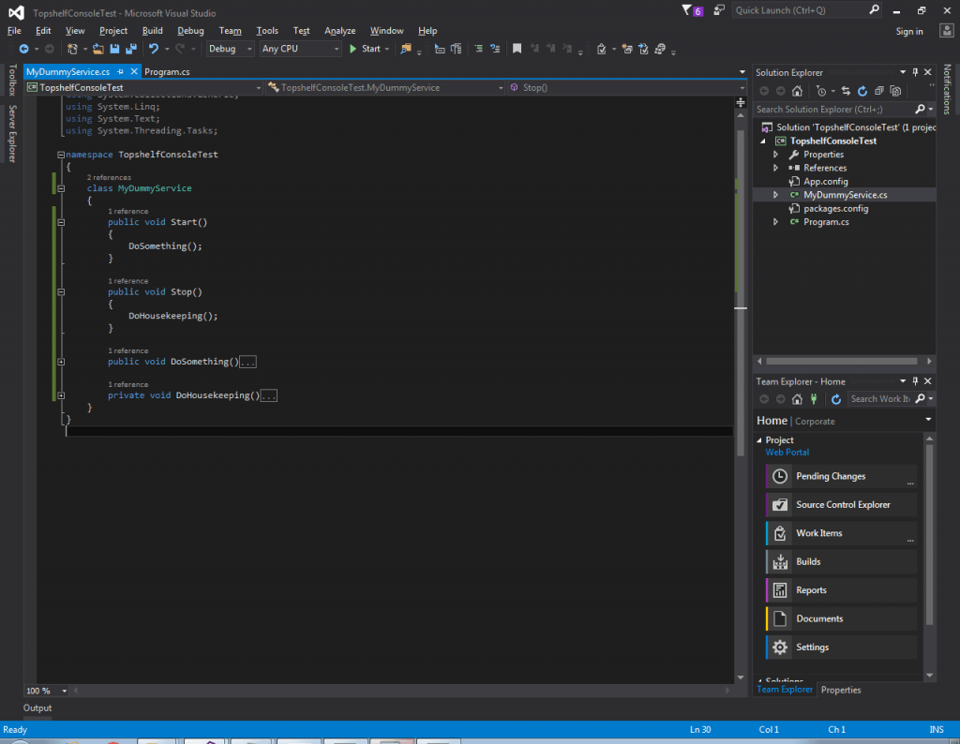The height and width of the screenshot is (744, 960).
Task: Save the current file with the single-disk icon
Action: pos(114,49)
